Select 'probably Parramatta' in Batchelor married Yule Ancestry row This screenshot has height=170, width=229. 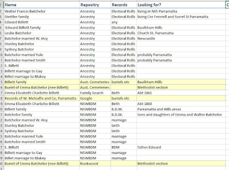tap(181, 55)
